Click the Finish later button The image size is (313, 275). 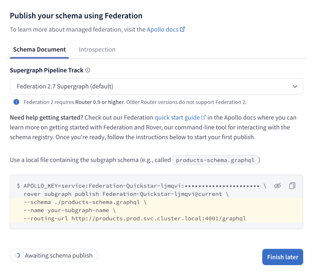283,257
